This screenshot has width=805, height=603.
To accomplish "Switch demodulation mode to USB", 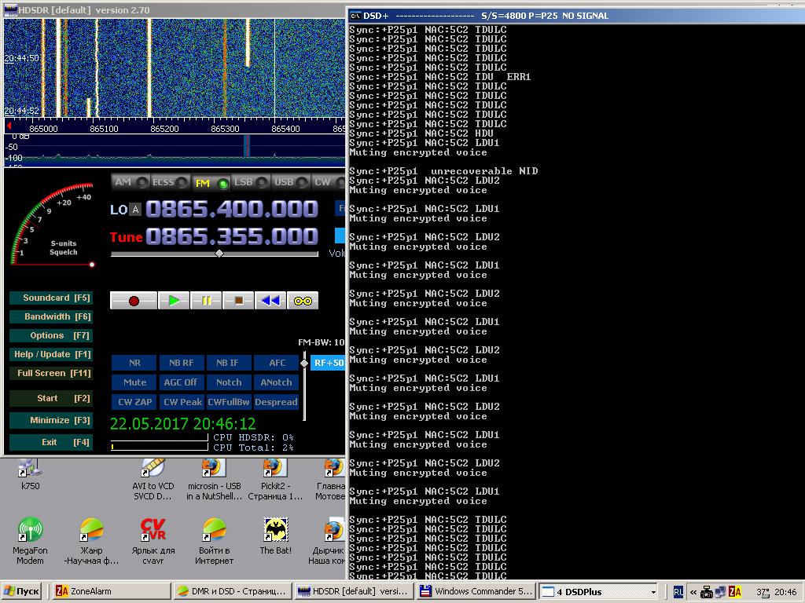I will (291, 182).
